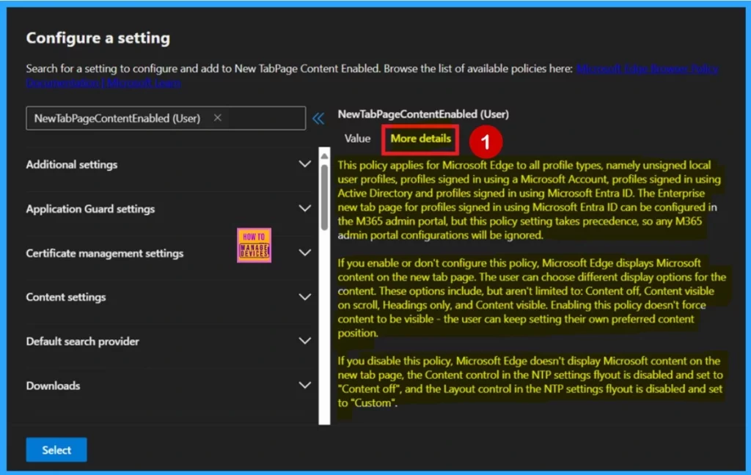
Task: Switch to the Value tab
Action: click(x=357, y=139)
